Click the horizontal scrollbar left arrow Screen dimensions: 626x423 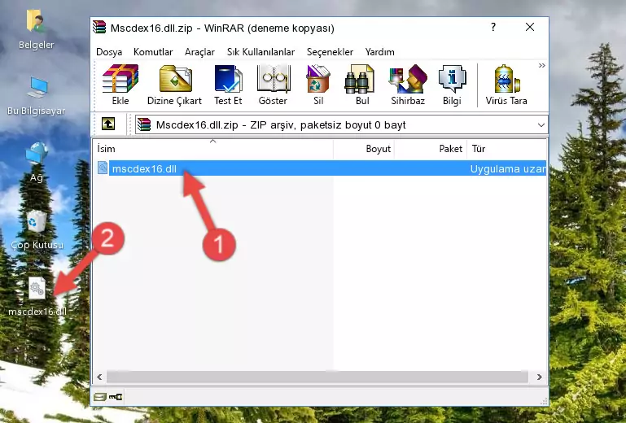(x=99, y=377)
